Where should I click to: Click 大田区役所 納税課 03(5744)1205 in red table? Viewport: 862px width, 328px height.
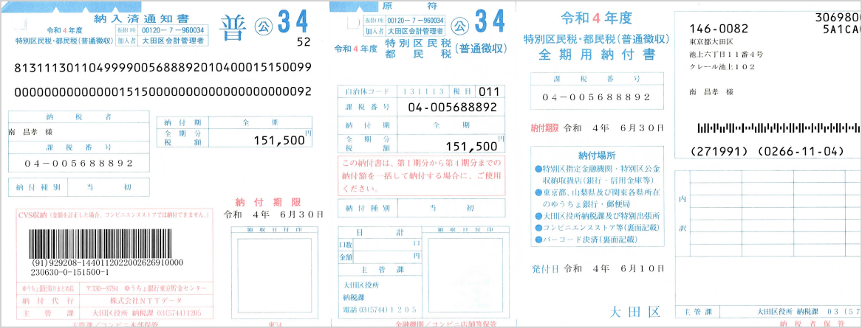point(146,313)
